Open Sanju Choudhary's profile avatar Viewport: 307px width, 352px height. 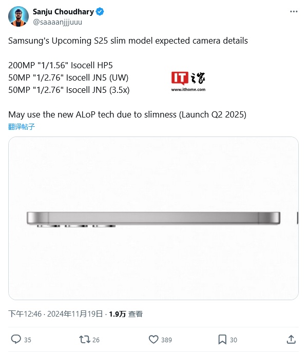pos(18,16)
